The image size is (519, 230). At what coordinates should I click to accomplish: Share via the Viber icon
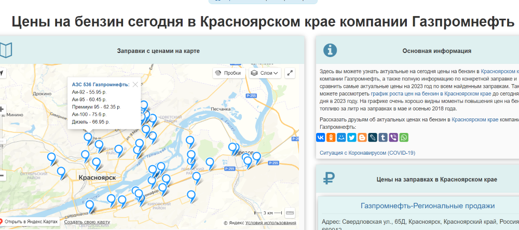click(393, 138)
